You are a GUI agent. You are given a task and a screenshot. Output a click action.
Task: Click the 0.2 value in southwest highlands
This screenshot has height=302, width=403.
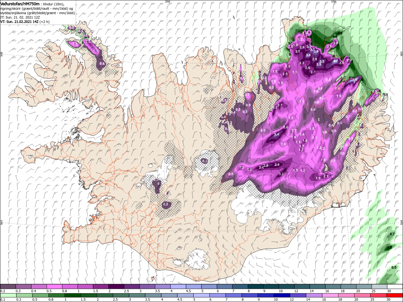pos(166,204)
